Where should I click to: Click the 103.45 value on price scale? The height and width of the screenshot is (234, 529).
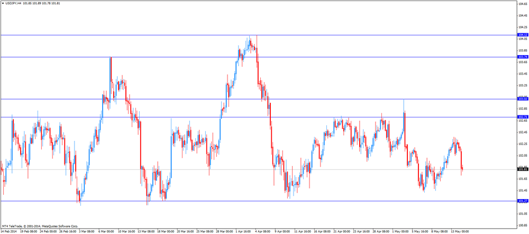point(523,74)
